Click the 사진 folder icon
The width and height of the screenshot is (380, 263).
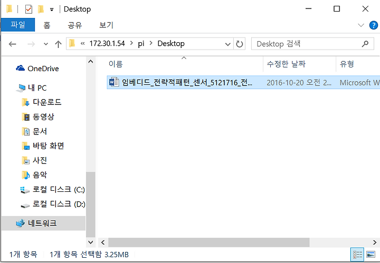pyautogui.click(x=26, y=161)
